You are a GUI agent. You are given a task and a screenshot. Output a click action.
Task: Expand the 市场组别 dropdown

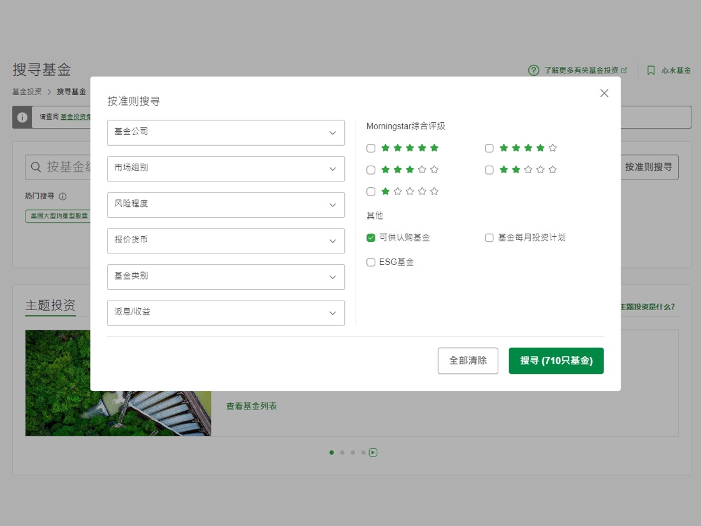(x=226, y=169)
